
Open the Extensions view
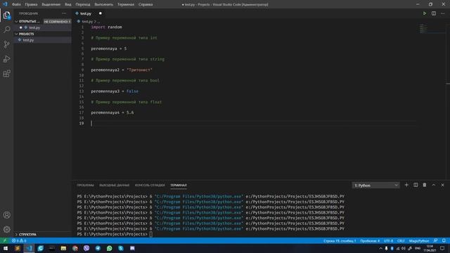7,73
